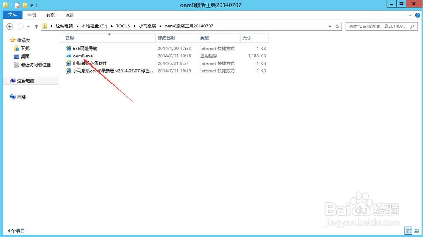Select 这台电脑 in the navigation pane

coord(31,81)
